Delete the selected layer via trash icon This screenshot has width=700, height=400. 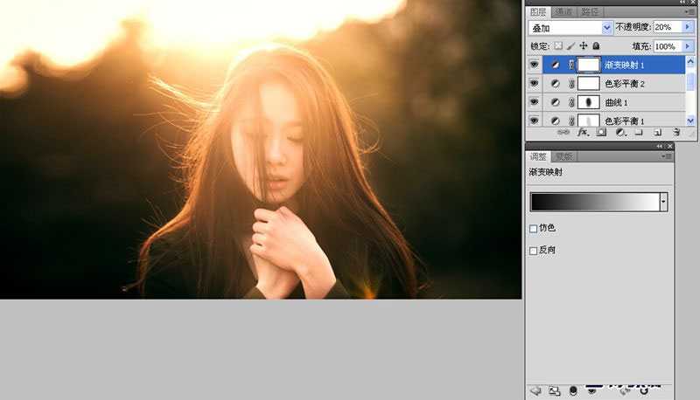pyautogui.click(x=677, y=133)
